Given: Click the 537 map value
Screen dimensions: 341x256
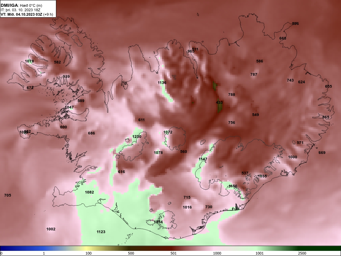Looking at the screenshot, I should tap(245, 173).
